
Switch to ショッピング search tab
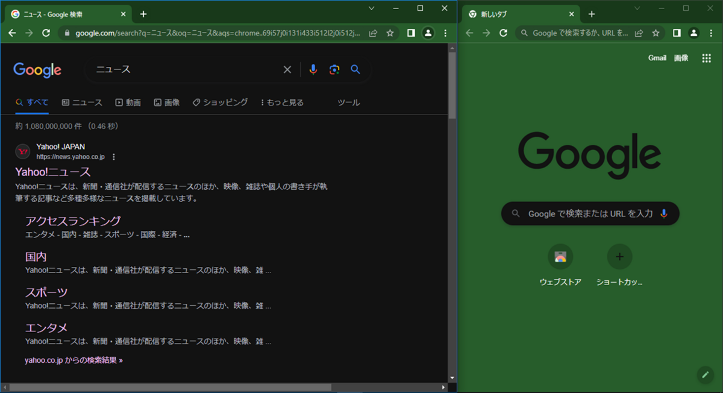click(220, 102)
